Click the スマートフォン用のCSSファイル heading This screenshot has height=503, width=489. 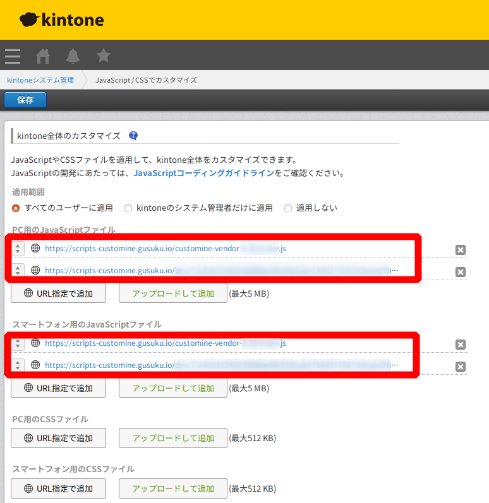[x=73, y=470]
